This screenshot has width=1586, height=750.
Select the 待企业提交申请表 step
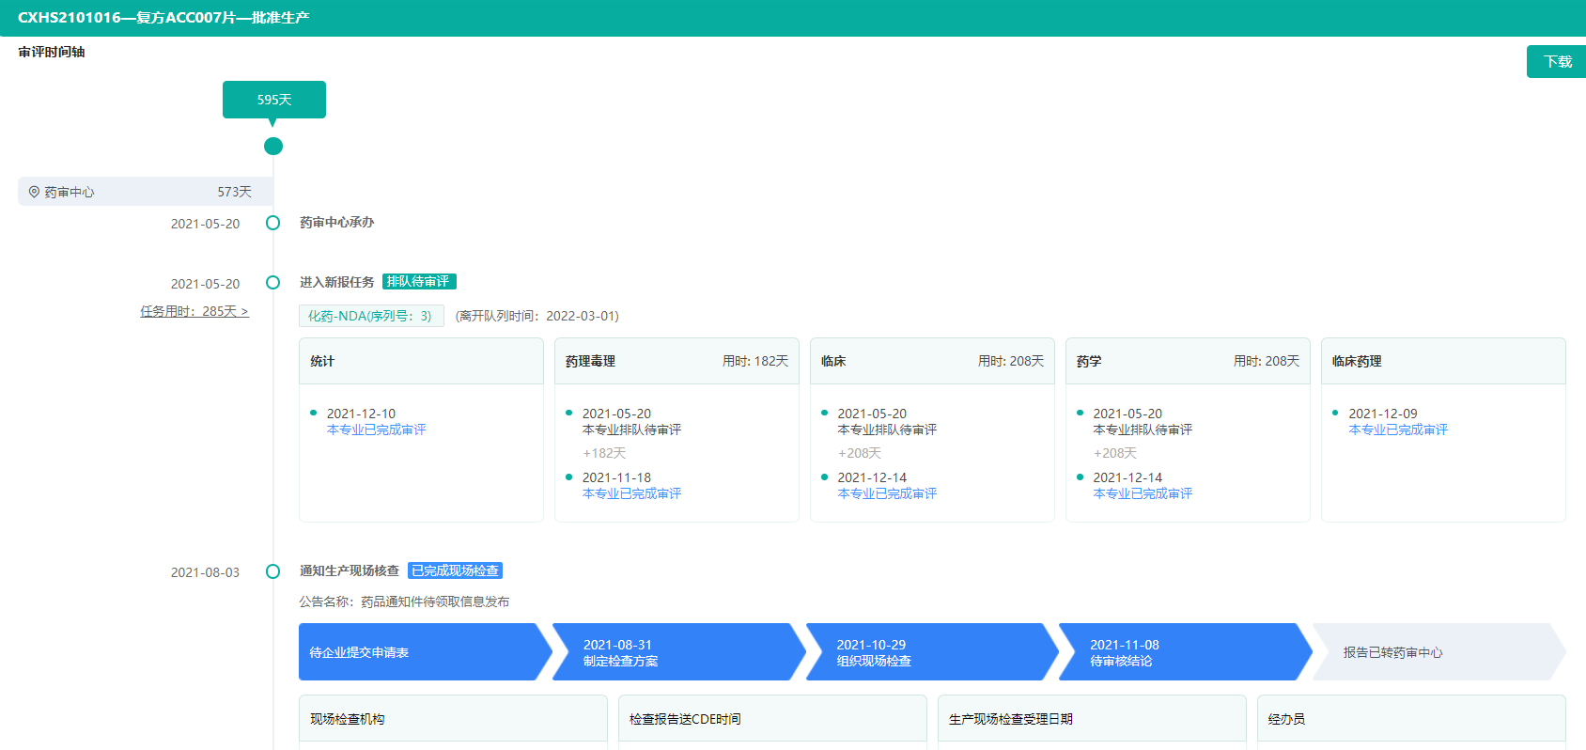pos(418,652)
